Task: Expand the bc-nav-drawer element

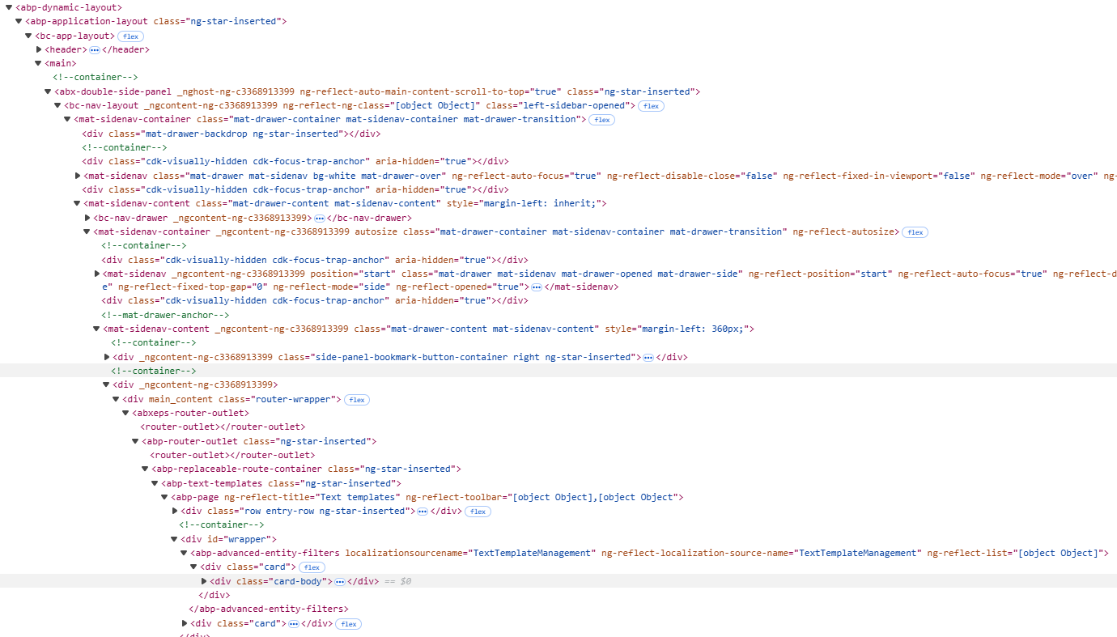Action: [87, 218]
